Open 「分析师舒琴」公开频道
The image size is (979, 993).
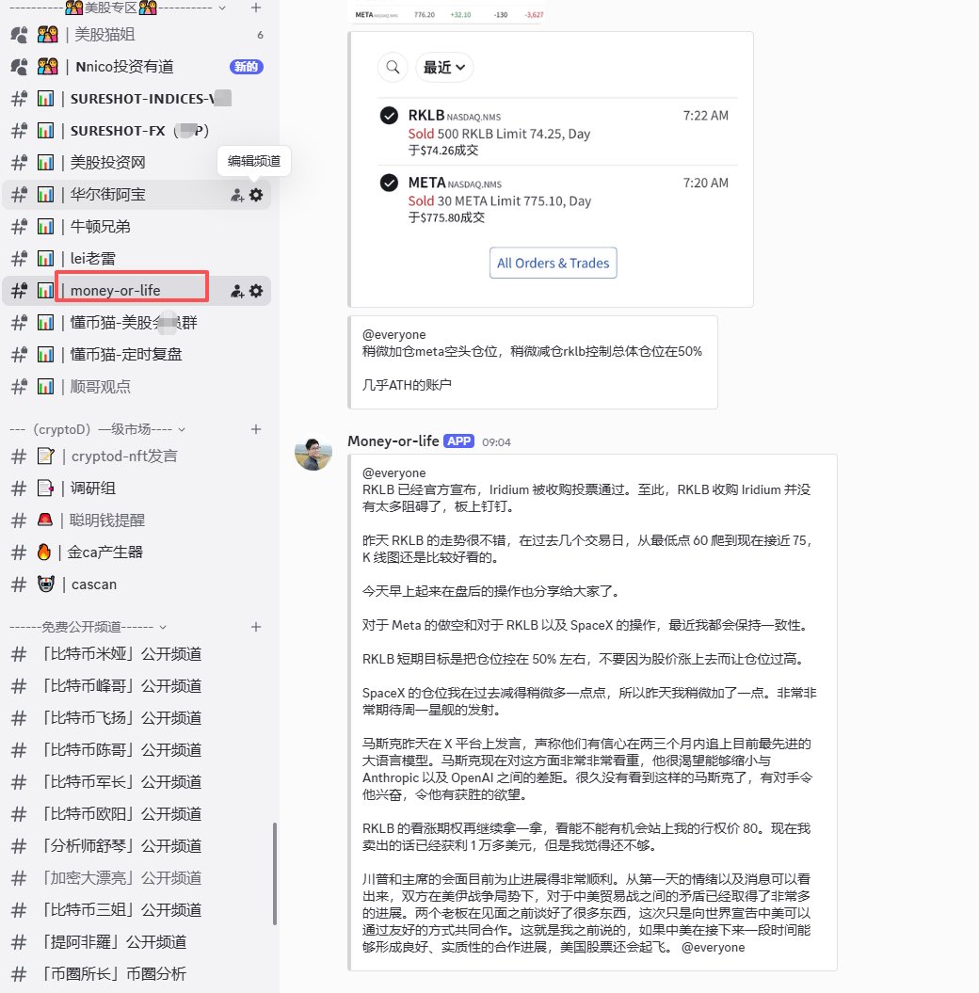pyautogui.click(x=136, y=845)
